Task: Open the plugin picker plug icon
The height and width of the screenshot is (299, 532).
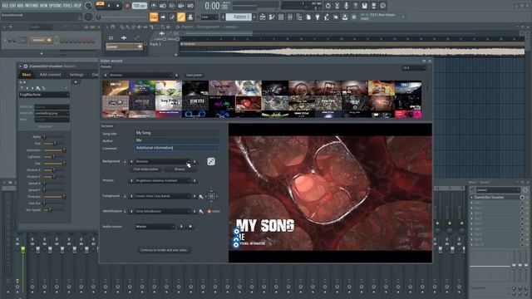Action: click(x=318, y=17)
